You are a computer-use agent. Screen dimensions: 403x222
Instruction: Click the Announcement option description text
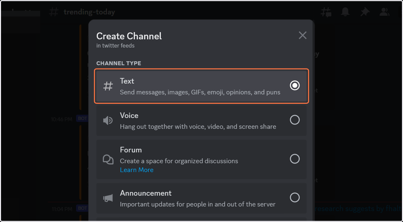(197, 204)
